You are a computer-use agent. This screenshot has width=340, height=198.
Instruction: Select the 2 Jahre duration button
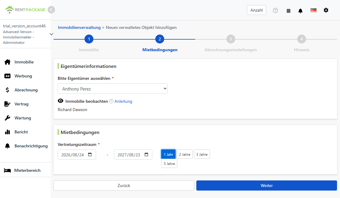click(184, 154)
